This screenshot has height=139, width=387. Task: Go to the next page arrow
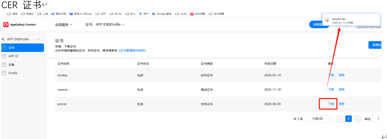[x=357, y=119]
